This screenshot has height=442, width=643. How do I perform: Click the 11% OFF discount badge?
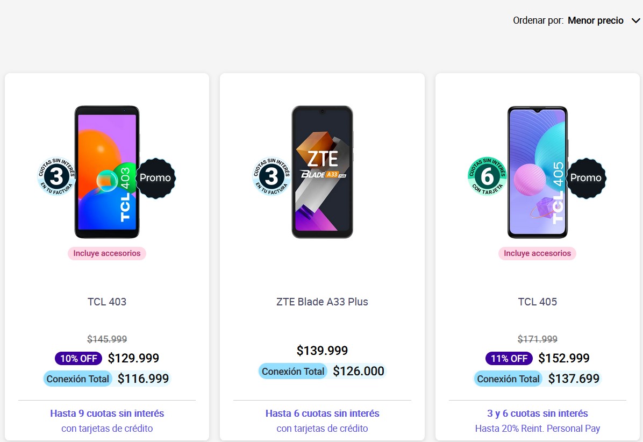tap(509, 358)
